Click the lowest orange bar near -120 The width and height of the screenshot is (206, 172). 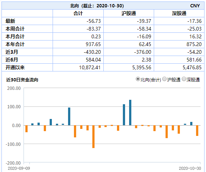pyautogui.click(x=93, y=137)
